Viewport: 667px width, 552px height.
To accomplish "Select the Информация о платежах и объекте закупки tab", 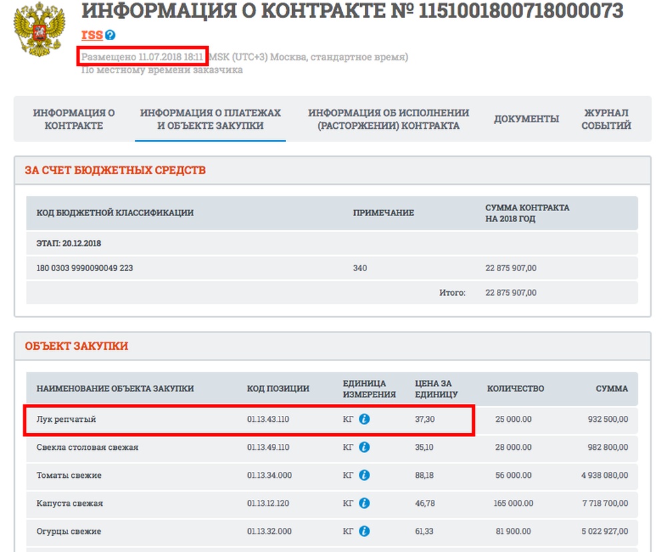I will tap(210, 119).
